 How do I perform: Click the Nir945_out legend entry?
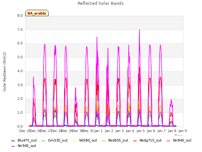tap(24, 146)
